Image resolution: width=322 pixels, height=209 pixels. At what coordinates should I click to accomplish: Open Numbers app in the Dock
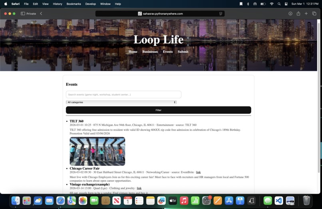(195, 201)
